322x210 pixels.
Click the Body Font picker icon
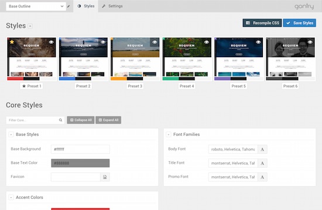262,149
